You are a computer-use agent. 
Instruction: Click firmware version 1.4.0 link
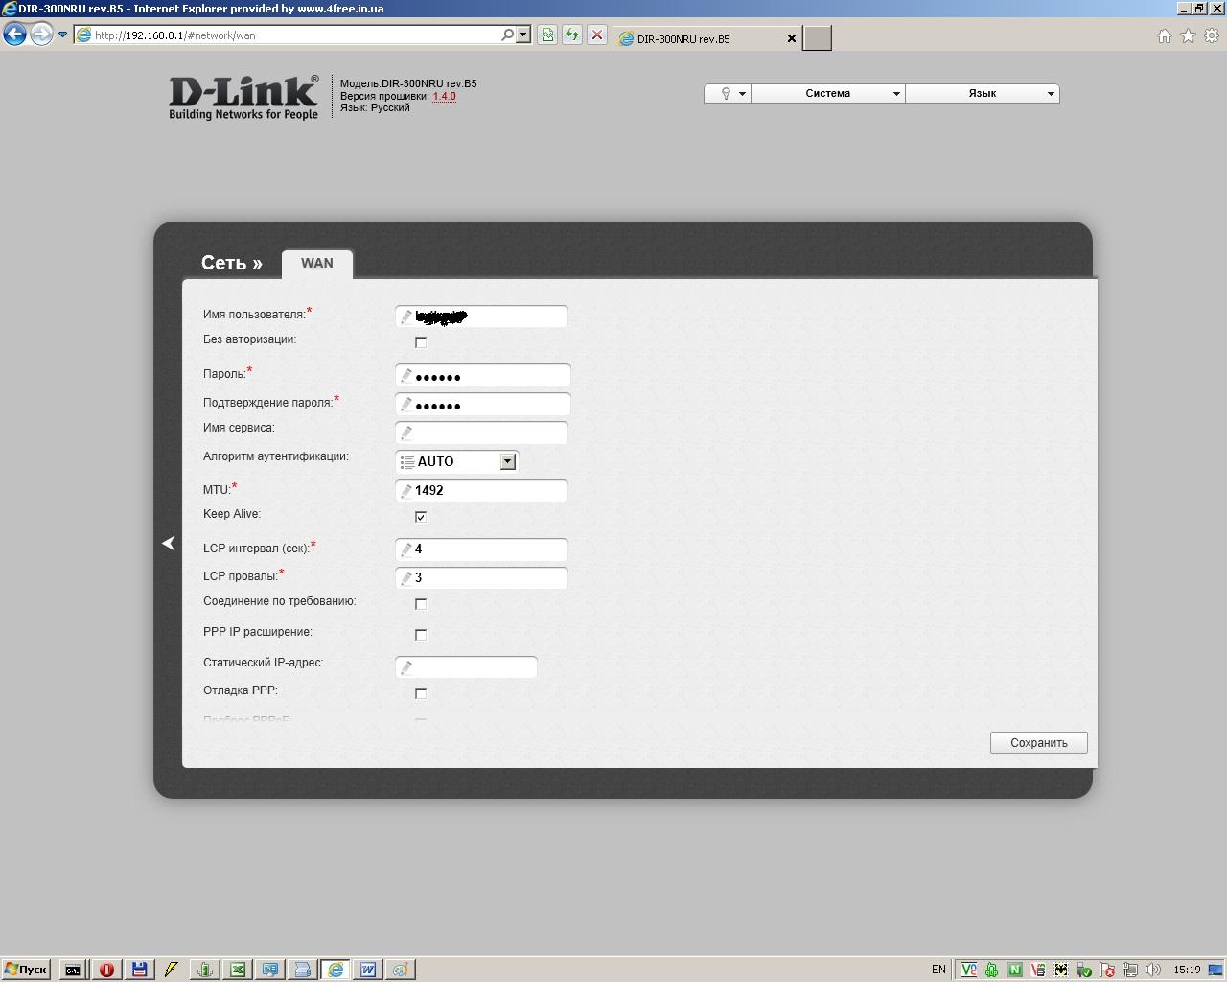pos(444,96)
